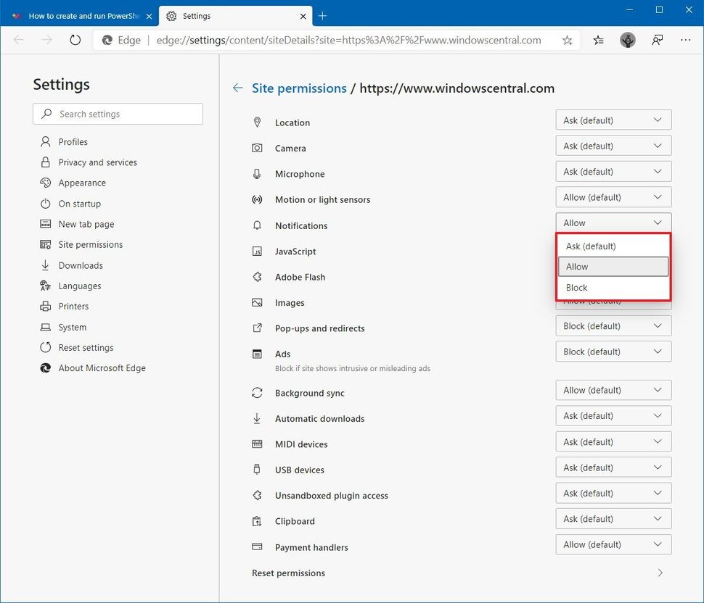Choose Ask (default) for Notifications
Screen dimensions: 704x603
(x=613, y=246)
